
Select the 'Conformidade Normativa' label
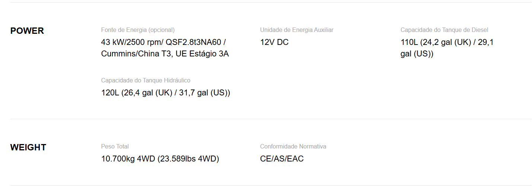[x=293, y=146]
